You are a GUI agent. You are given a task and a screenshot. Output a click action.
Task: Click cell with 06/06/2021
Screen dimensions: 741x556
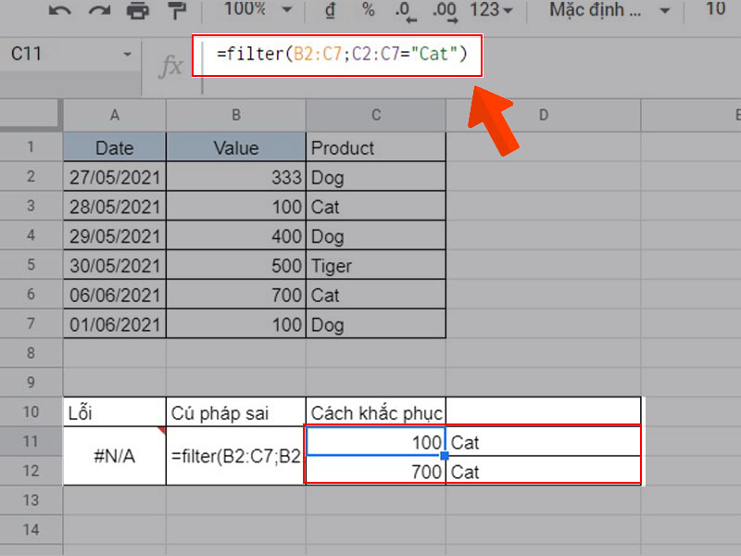pos(114,295)
